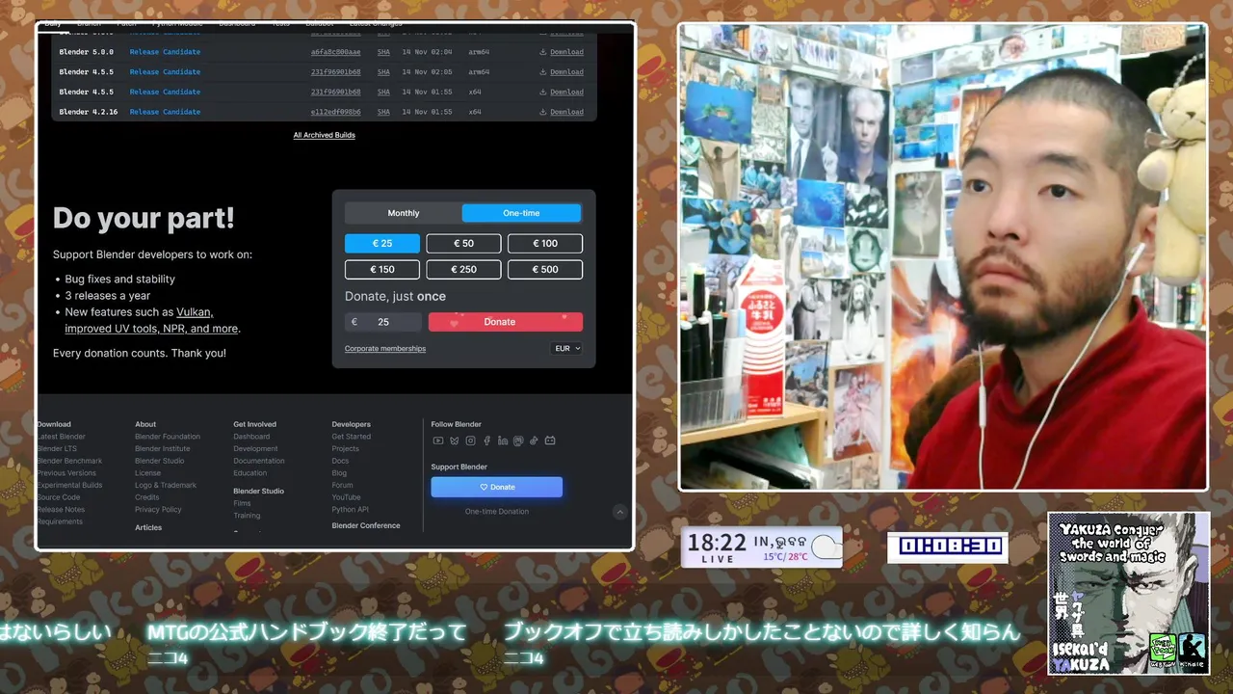
Task: Click SHA link for Blender 5.0.0
Action: tap(383, 52)
